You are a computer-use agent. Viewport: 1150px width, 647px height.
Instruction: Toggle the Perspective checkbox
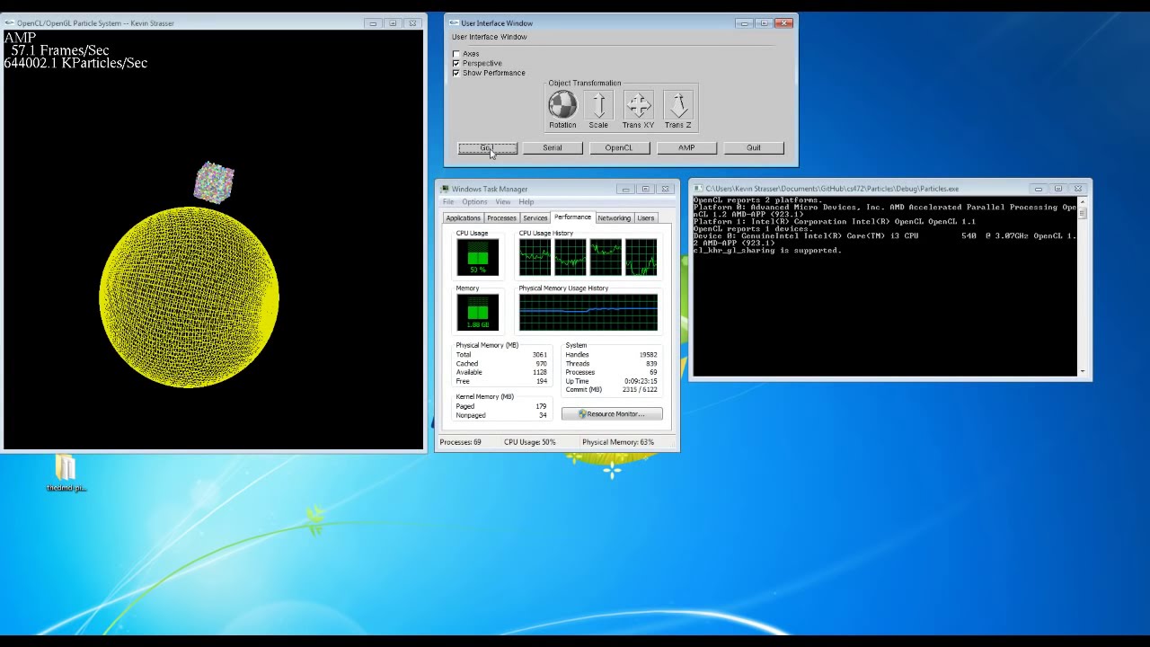tap(456, 64)
